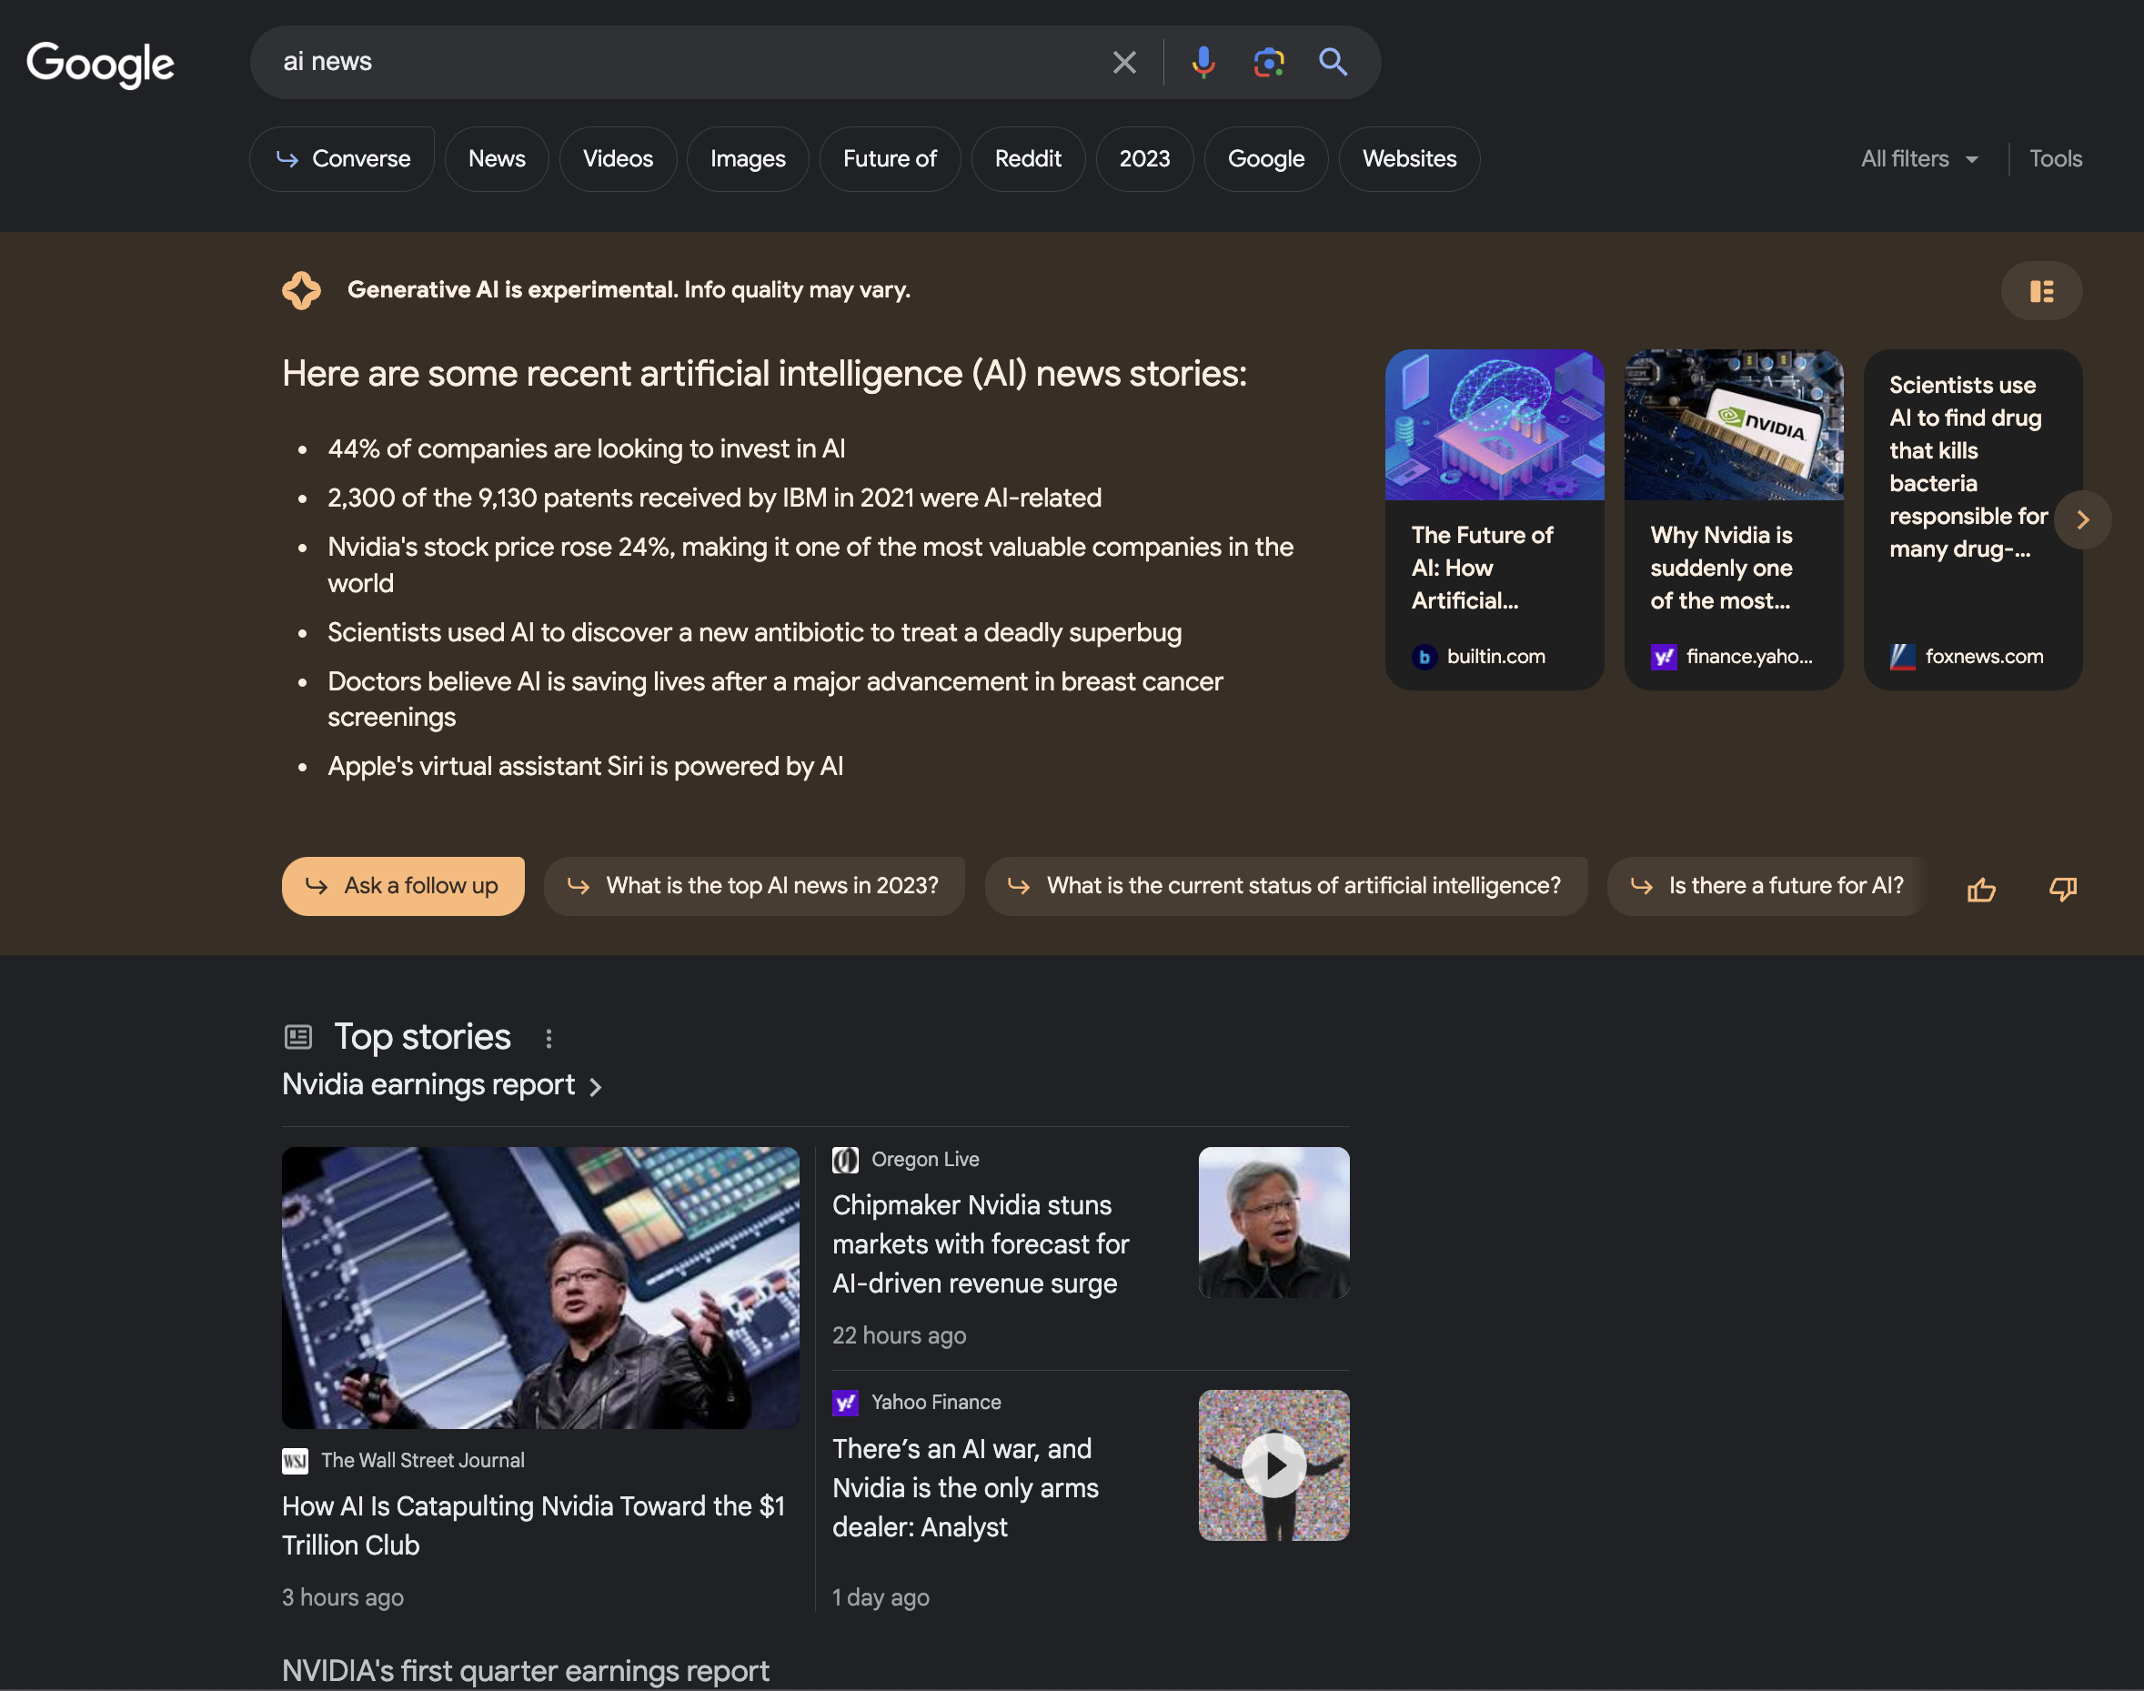Select the Videos filter tab

click(618, 156)
